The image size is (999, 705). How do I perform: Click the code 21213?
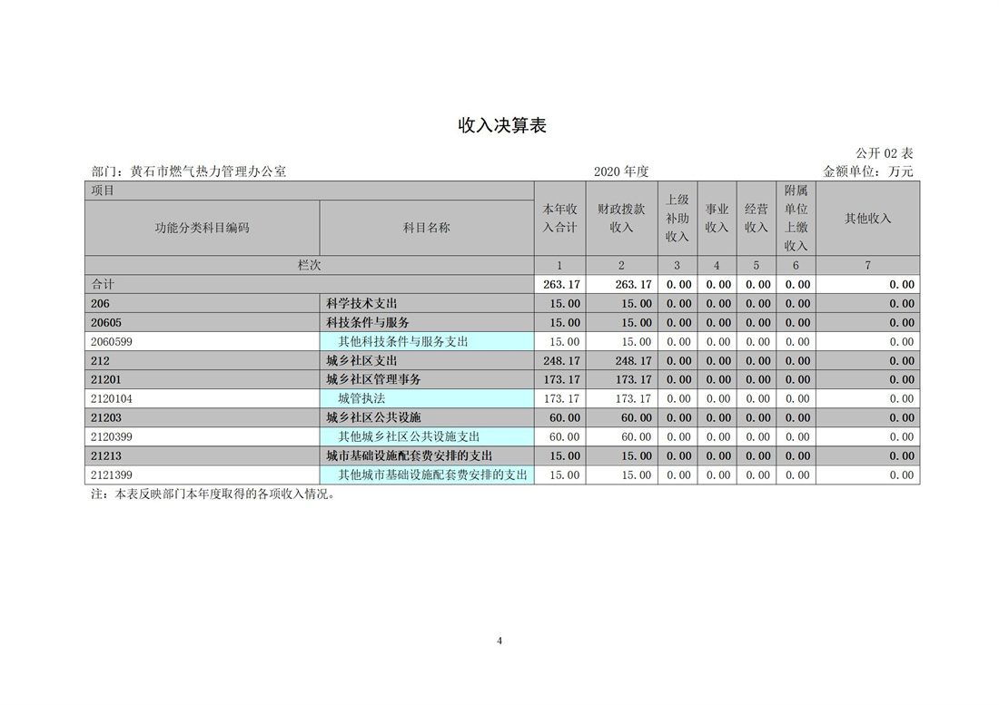coord(105,456)
